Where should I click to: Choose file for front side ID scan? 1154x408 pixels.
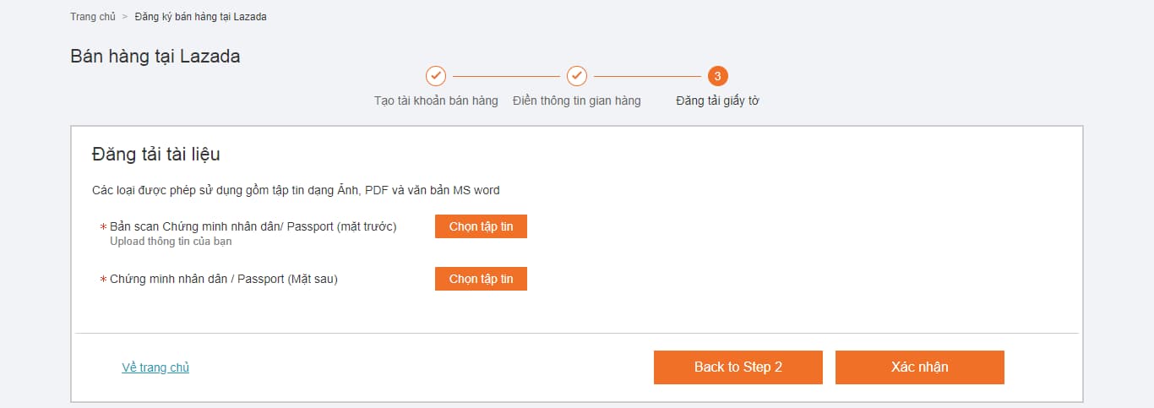pos(481,227)
